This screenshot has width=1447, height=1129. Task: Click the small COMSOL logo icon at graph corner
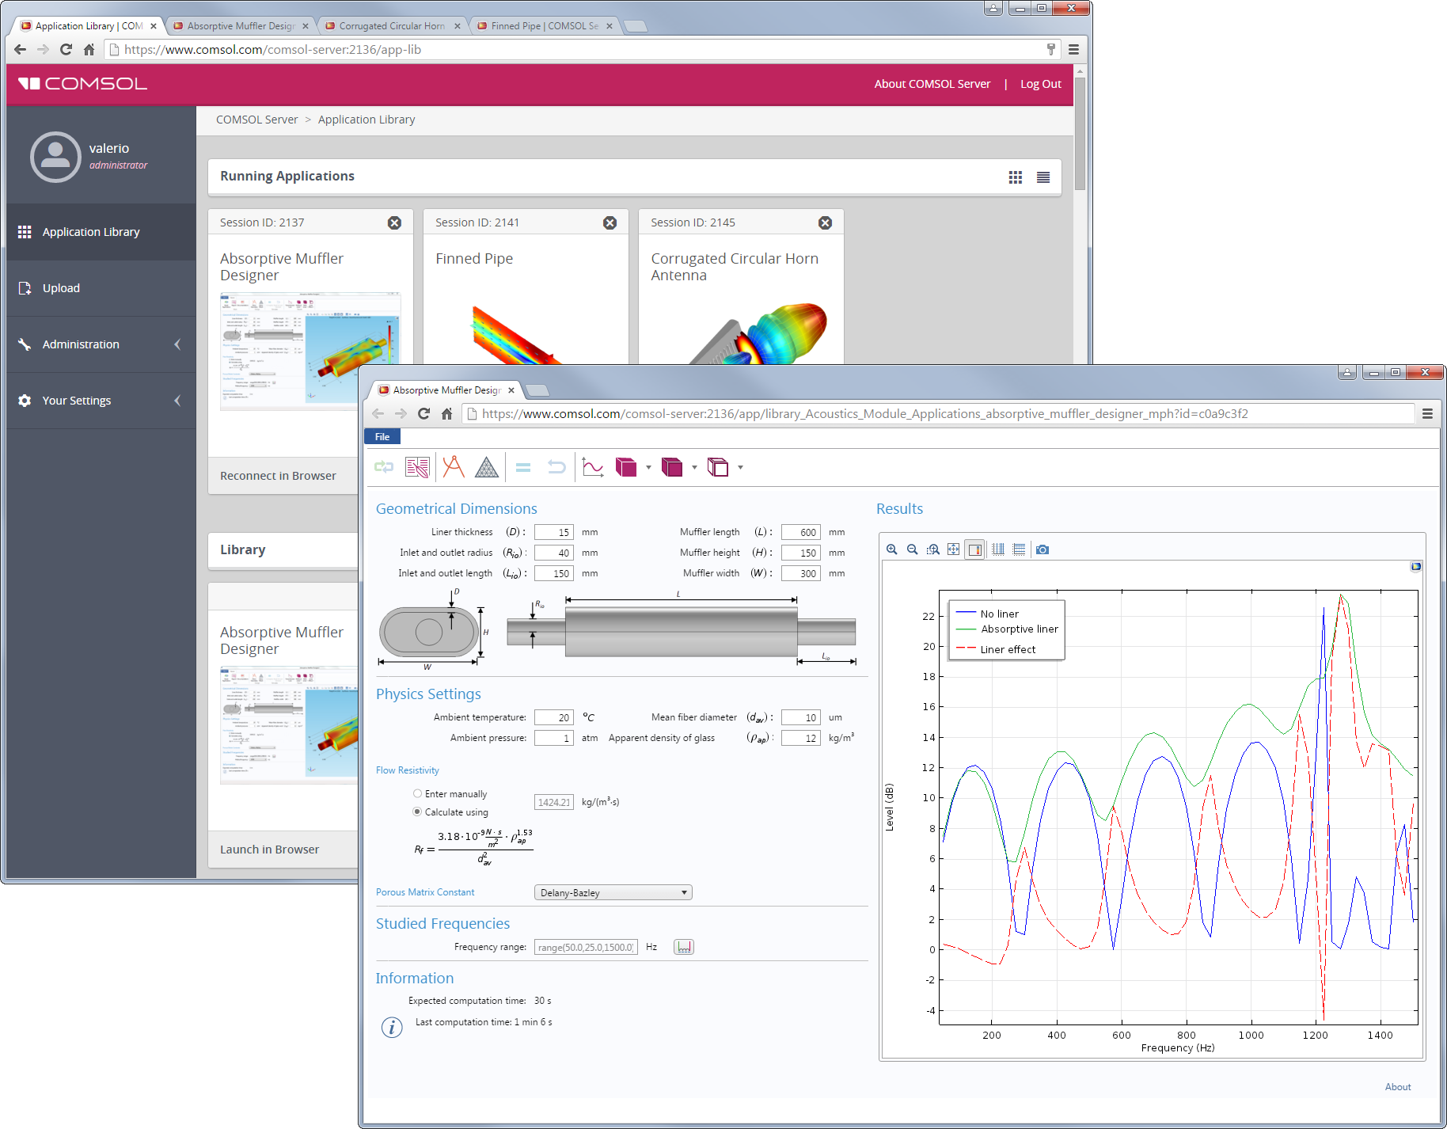coord(1416,566)
